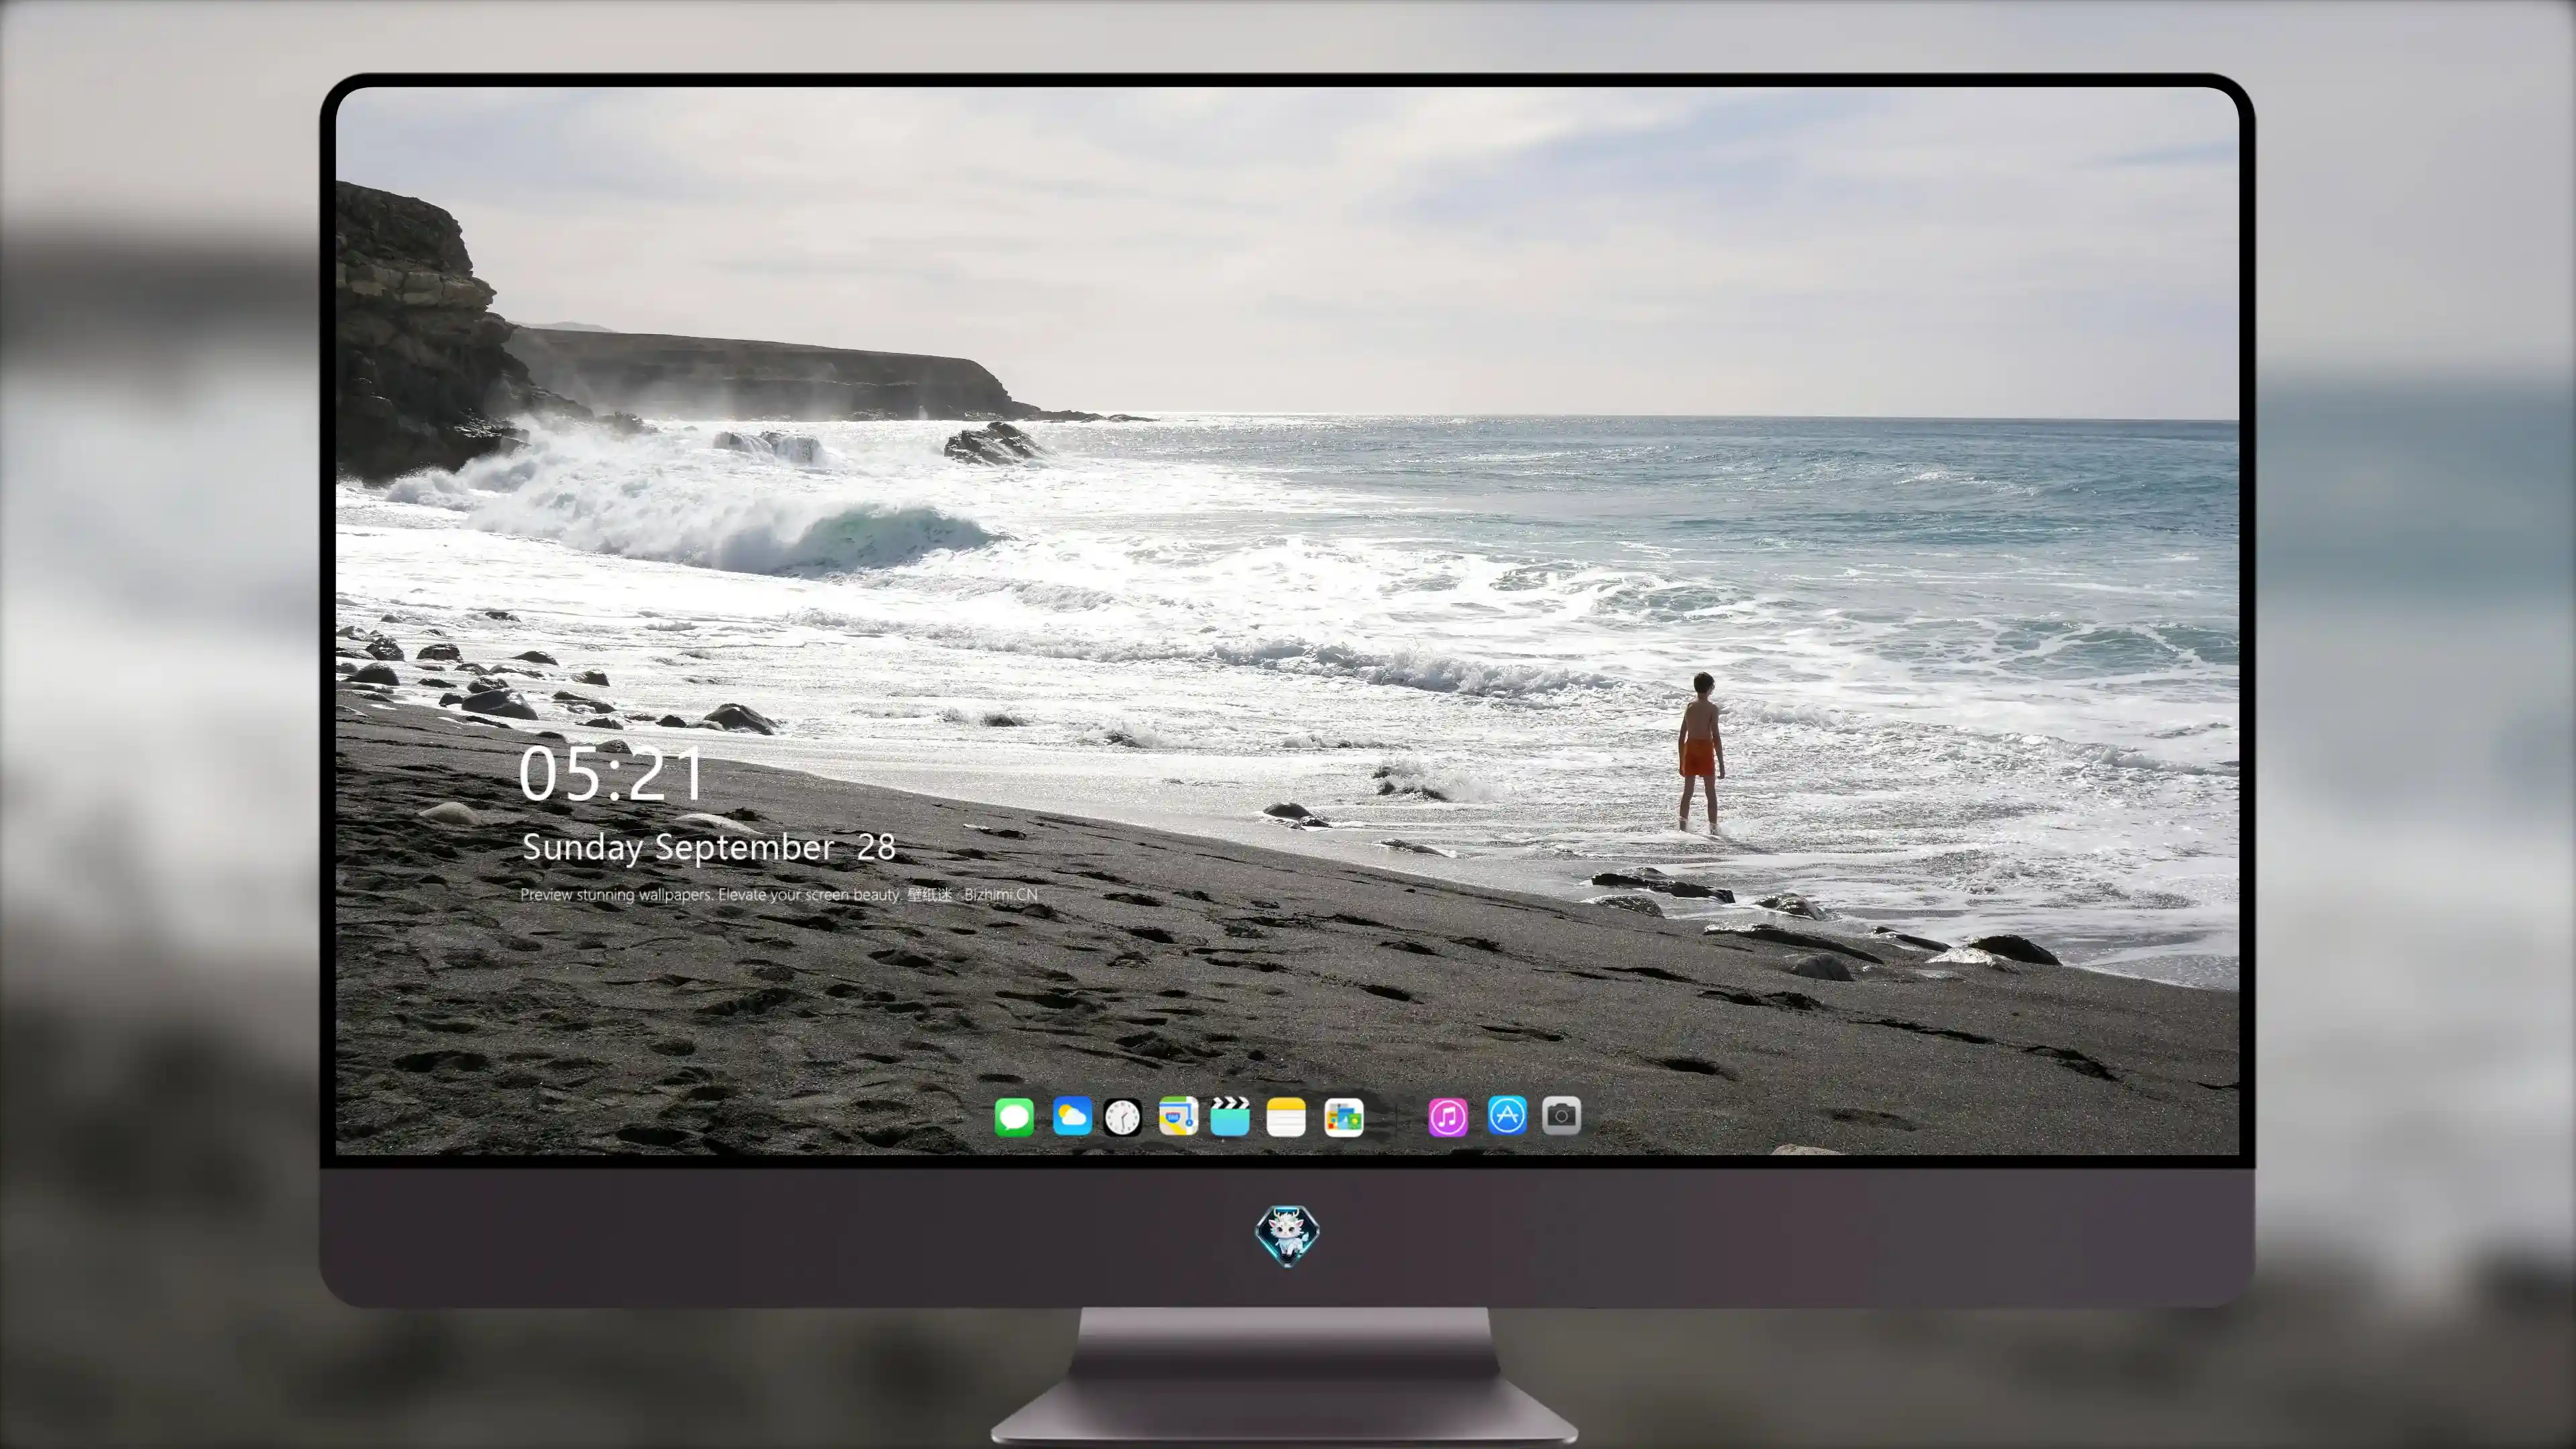Launch the clapperboard Videos app
Image resolution: width=2576 pixels, height=1449 pixels.
tap(1230, 1116)
